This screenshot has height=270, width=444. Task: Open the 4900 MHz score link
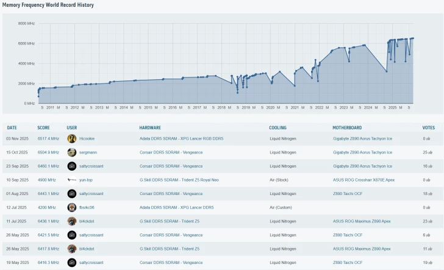click(x=46, y=180)
